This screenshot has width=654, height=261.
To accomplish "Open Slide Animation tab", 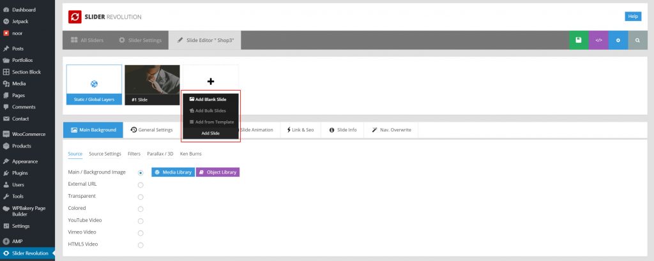I will tap(256, 130).
